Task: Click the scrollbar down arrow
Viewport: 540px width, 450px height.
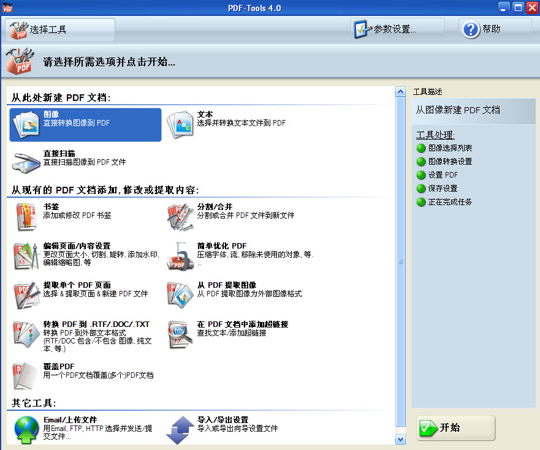Action: [x=400, y=440]
